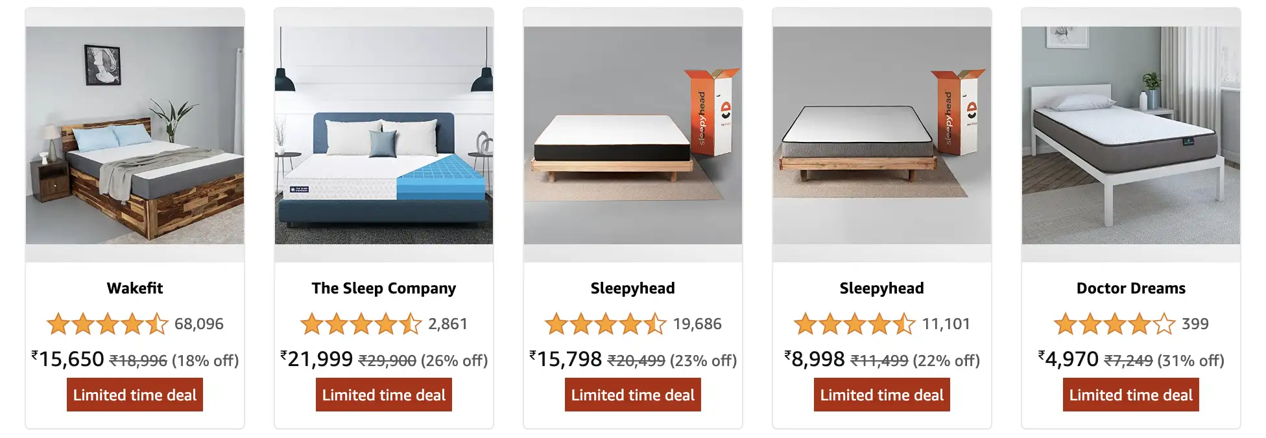Select The Sleep Company brand name
Image resolution: width=1266 pixels, height=438 pixels.
coord(383,288)
